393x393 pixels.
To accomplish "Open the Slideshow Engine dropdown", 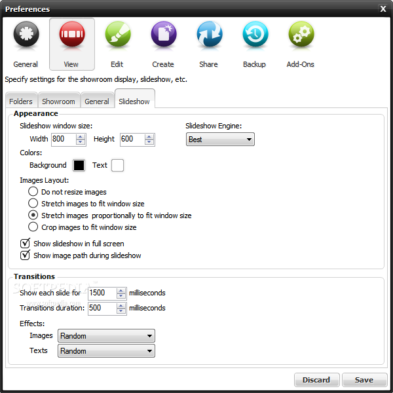I will [220, 140].
